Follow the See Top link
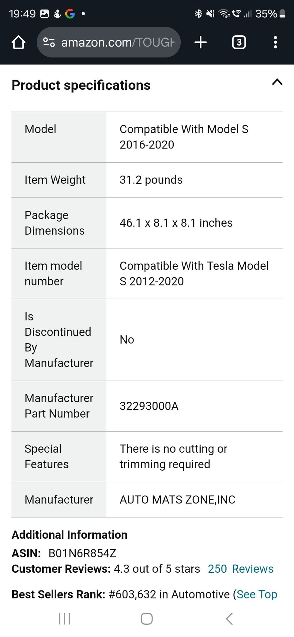The image size is (294, 637). 257,594
